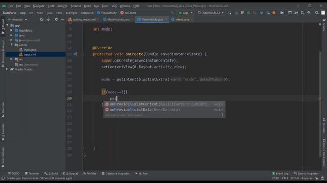Screen dimensions: 327x183
Task: Open the Android project view dropdown
Action: click(17, 19)
